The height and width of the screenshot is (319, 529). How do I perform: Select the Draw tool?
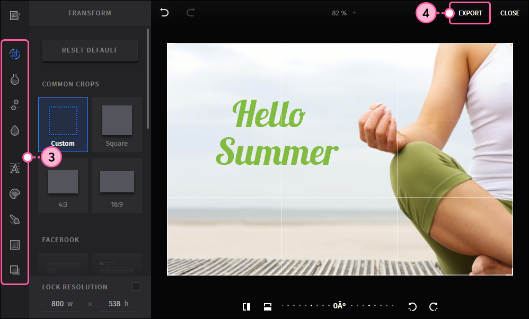point(15,219)
